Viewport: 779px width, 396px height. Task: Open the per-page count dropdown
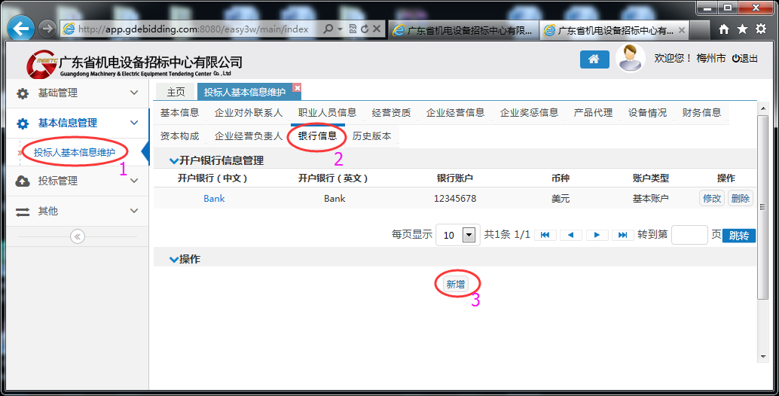[469, 235]
